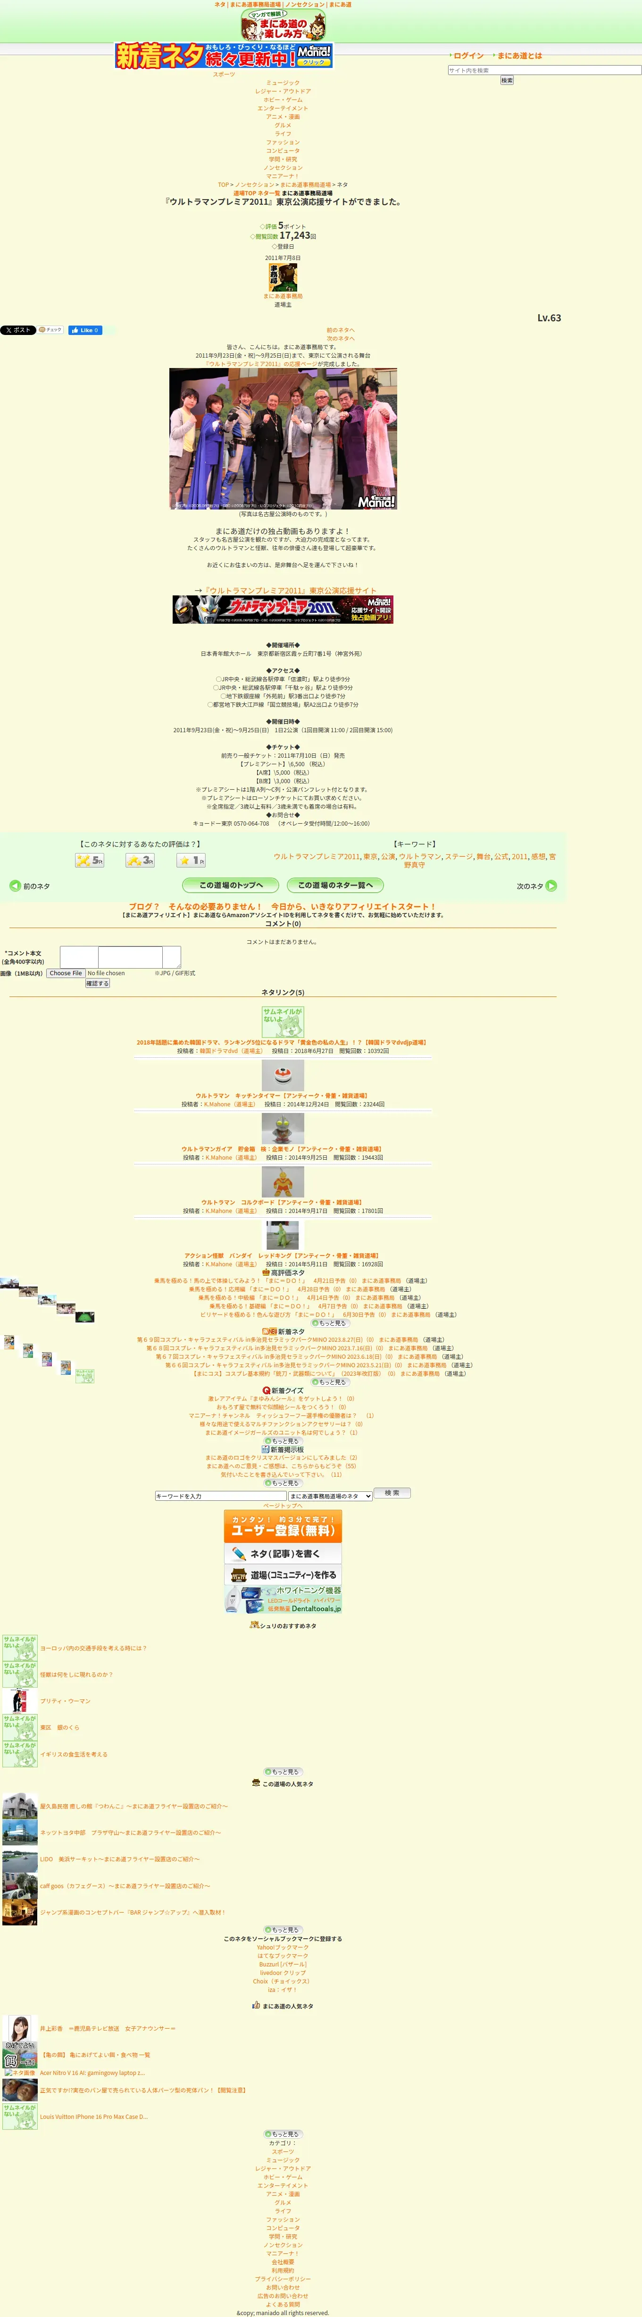Click the 新着ネタ 続々更新中 banner
642x2317 pixels.
click(x=224, y=56)
